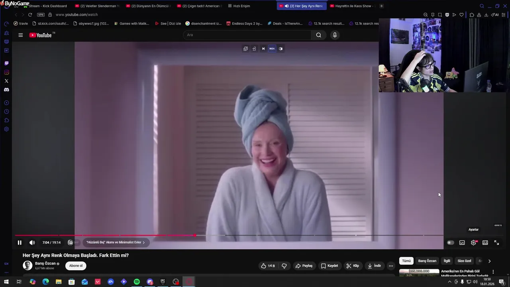This screenshot has width=510, height=287.
Task: Toggle subtitles in the player
Action: tap(462, 242)
